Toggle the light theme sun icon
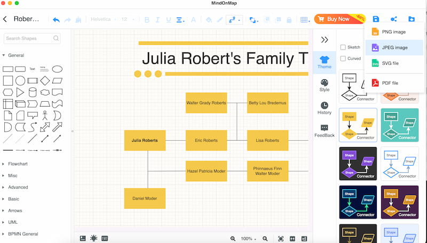The width and height of the screenshot is (427, 243). [93, 238]
